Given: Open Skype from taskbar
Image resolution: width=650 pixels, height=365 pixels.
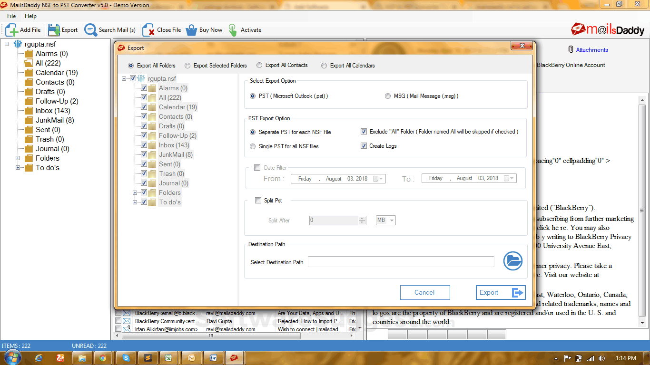Looking at the screenshot, I should pyautogui.click(x=126, y=358).
